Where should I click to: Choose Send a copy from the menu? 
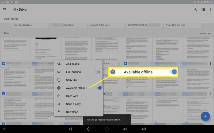point(78,104)
